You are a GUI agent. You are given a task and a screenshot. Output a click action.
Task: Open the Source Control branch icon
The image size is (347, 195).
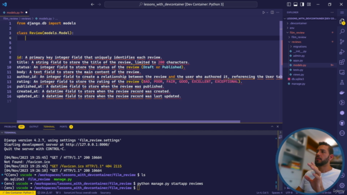pos(342,42)
